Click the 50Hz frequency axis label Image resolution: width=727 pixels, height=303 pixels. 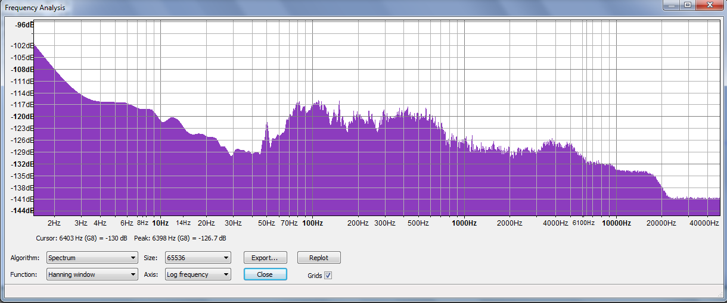pos(266,223)
